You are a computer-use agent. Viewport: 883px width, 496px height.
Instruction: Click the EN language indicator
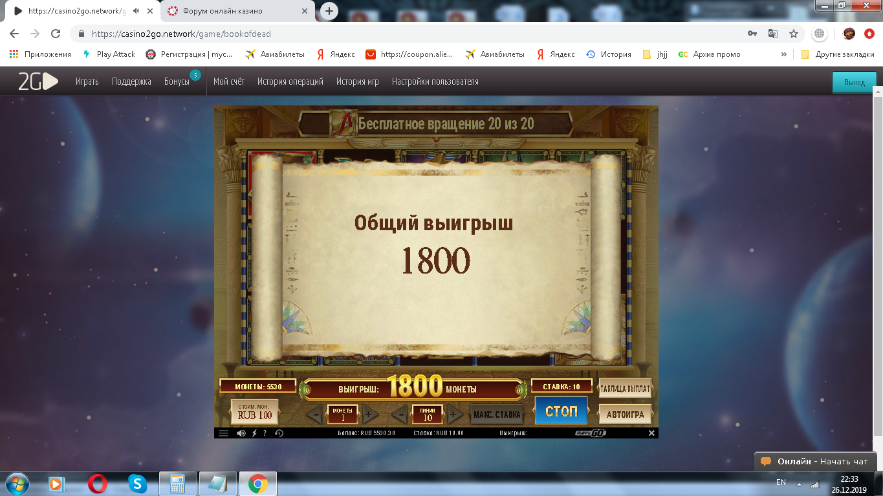781,482
